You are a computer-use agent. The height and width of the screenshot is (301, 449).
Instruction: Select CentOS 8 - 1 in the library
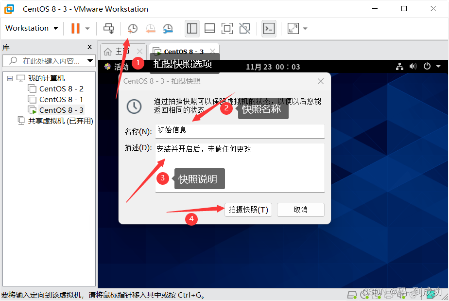coord(61,100)
